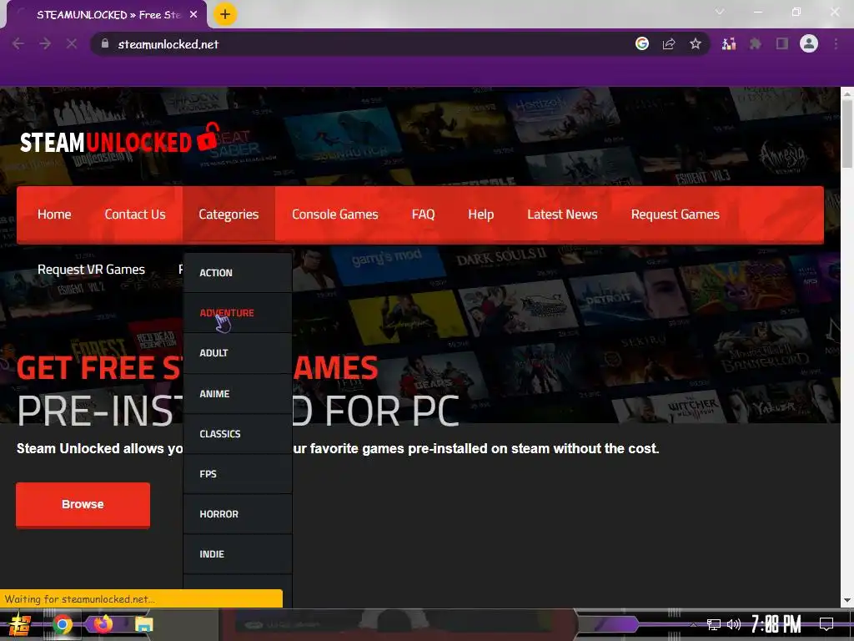The image size is (854, 641).
Task: Open File Explorer from the taskbar
Action: (144, 624)
